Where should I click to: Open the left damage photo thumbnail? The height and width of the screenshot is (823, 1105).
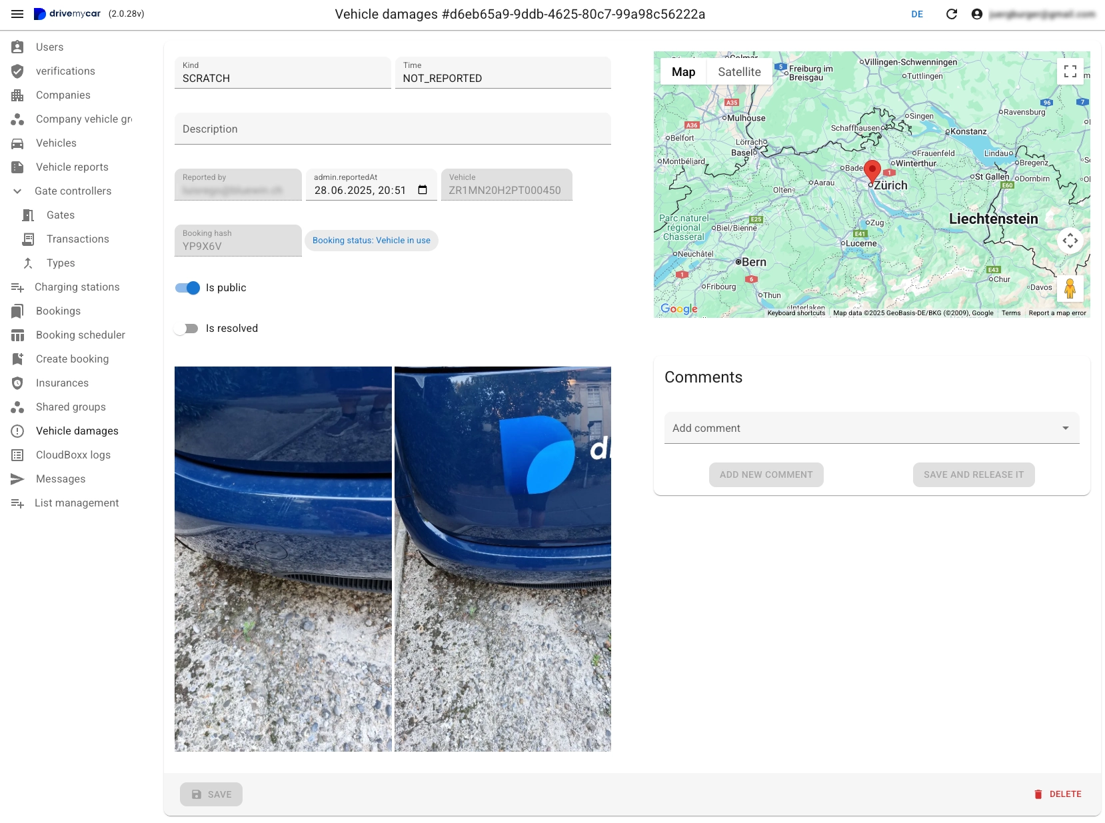point(283,558)
